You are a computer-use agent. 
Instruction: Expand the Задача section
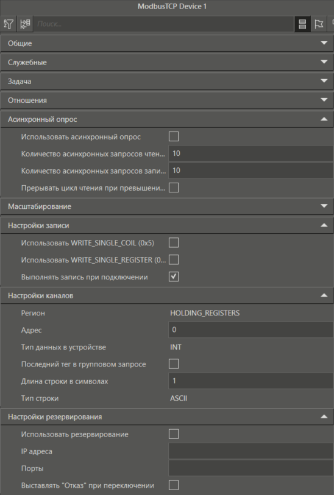pyautogui.click(x=166, y=81)
